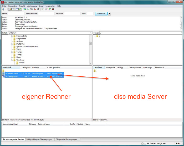
Task: Open the remote Server path dropdown
Action: click(181, 33)
